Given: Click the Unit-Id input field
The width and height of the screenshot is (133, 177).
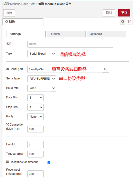Looking at the screenshot, I should [36, 145].
